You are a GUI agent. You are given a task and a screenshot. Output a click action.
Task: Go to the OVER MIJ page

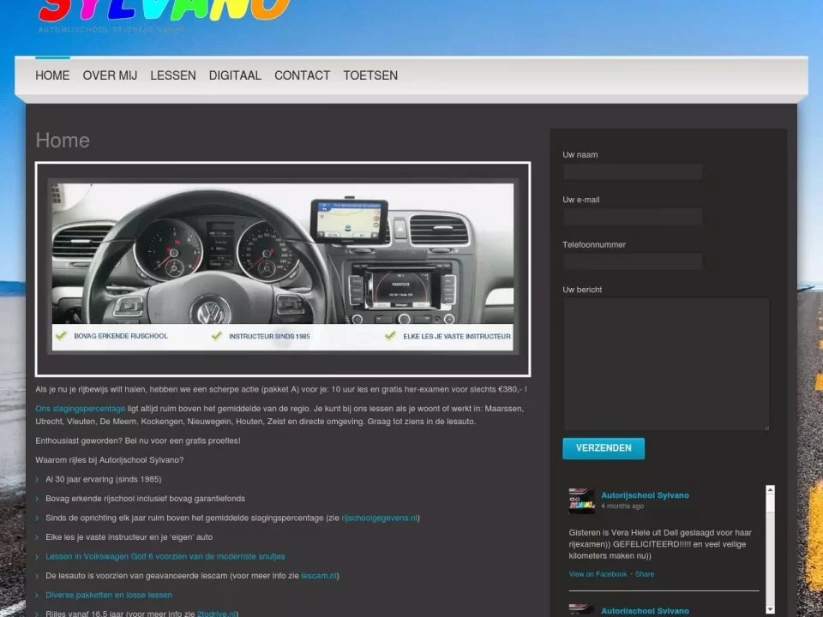(110, 75)
